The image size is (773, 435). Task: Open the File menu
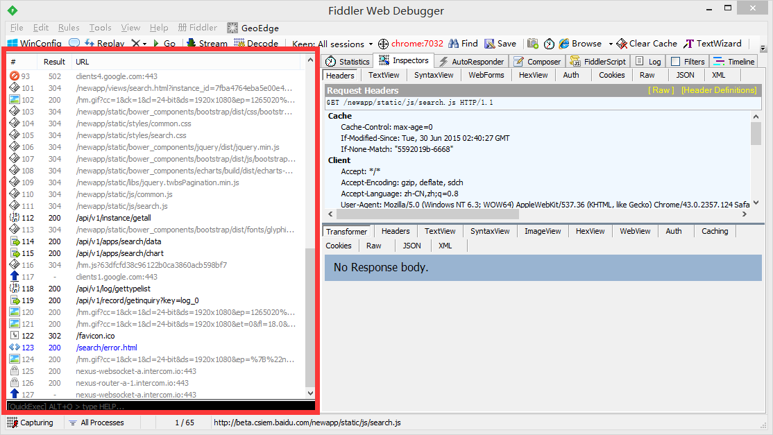click(17, 28)
